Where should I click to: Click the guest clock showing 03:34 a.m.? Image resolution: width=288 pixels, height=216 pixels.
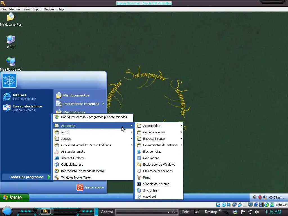pyautogui.click(x=277, y=197)
